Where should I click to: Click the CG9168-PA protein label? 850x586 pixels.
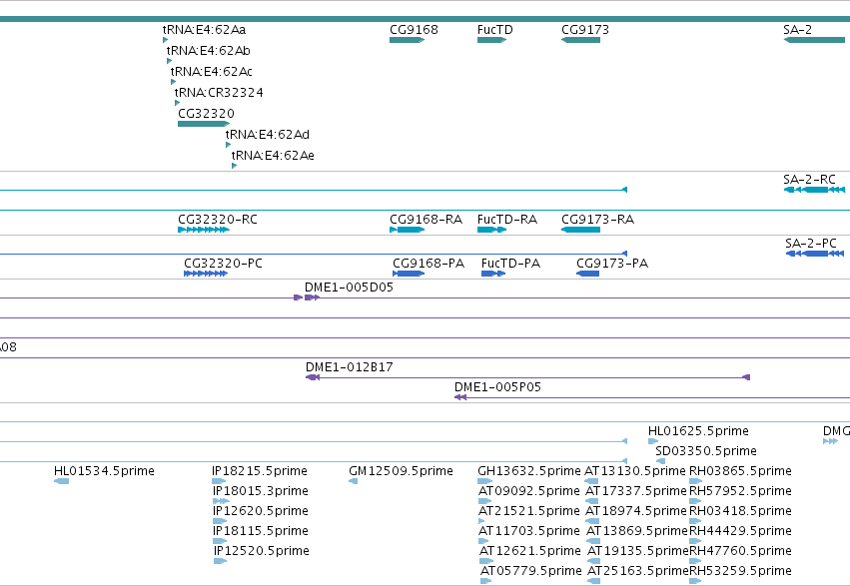tap(428, 264)
